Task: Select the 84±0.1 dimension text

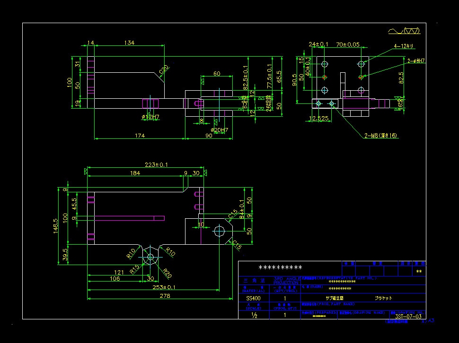Action: [x=241, y=209]
